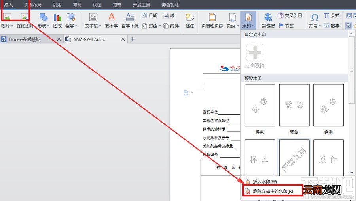
Task: Close the Docer-在线模板 tab
Action: [59, 39]
